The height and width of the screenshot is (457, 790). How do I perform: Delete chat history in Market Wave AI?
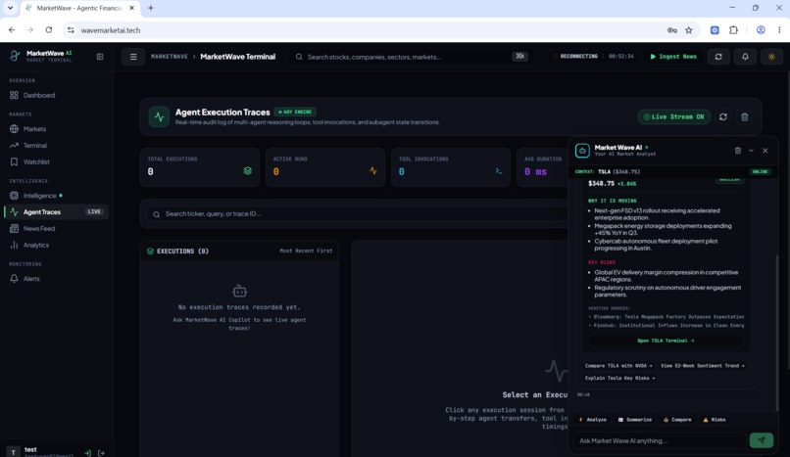pos(738,151)
